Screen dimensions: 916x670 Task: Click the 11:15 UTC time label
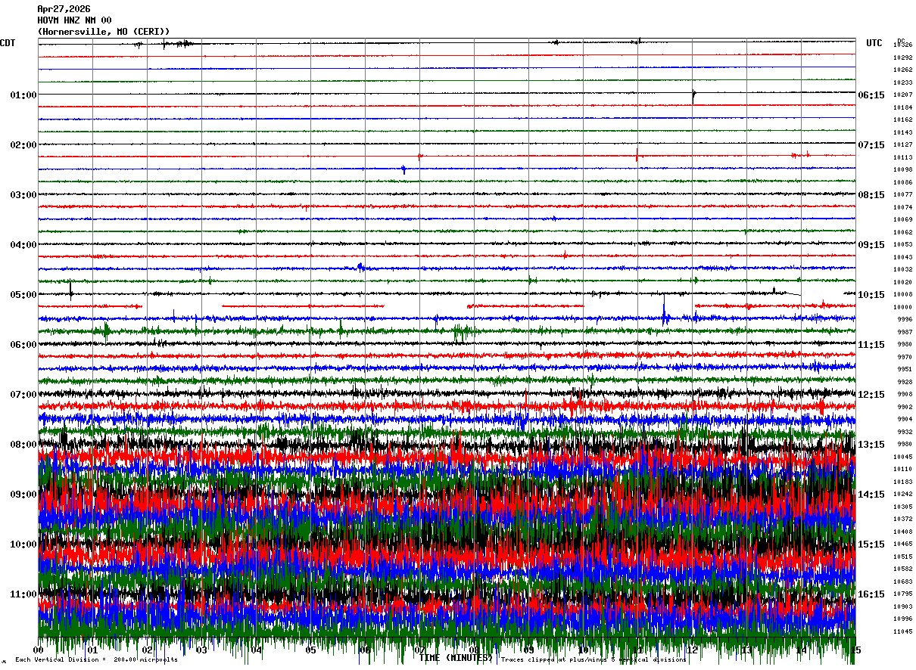pyautogui.click(x=871, y=345)
